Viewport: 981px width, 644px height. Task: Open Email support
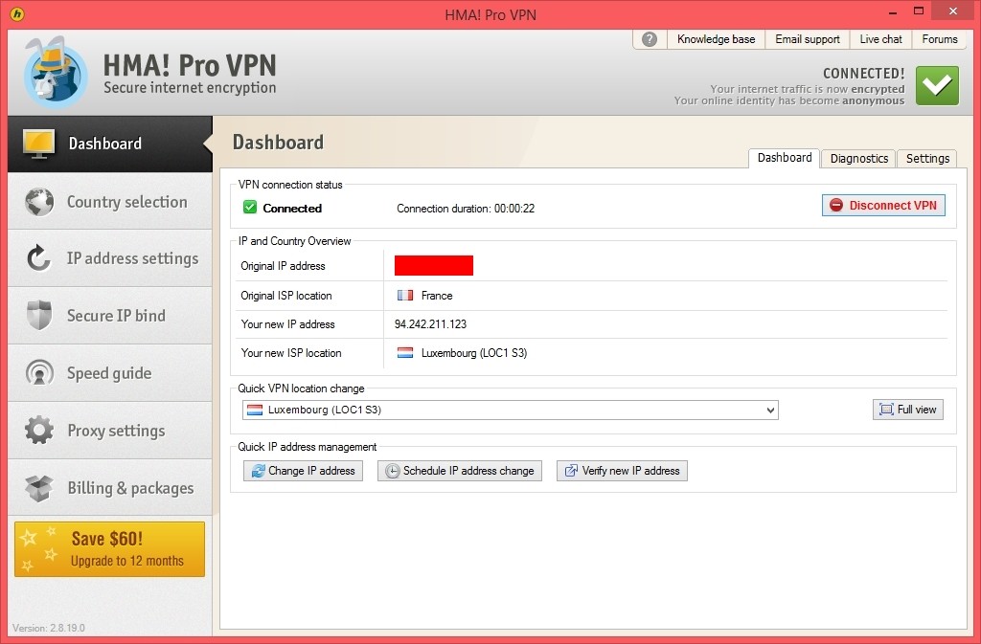tap(807, 39)
